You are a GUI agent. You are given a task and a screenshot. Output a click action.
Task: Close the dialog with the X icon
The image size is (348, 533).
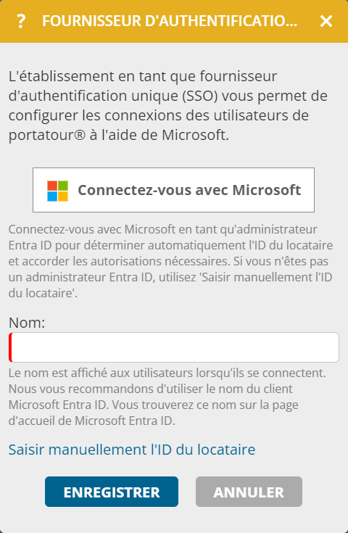[326, 22]
